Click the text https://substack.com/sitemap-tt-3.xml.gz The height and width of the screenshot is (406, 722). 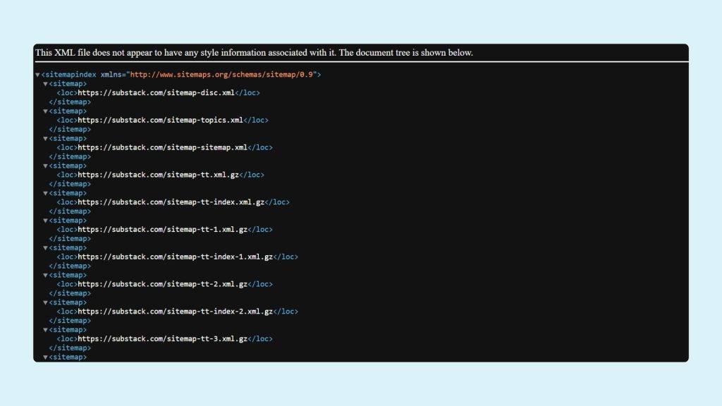coord(163,339)
